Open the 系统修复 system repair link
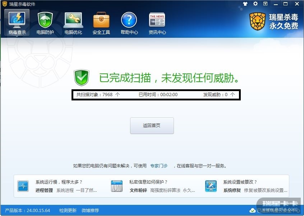 (x=232, y=190)
